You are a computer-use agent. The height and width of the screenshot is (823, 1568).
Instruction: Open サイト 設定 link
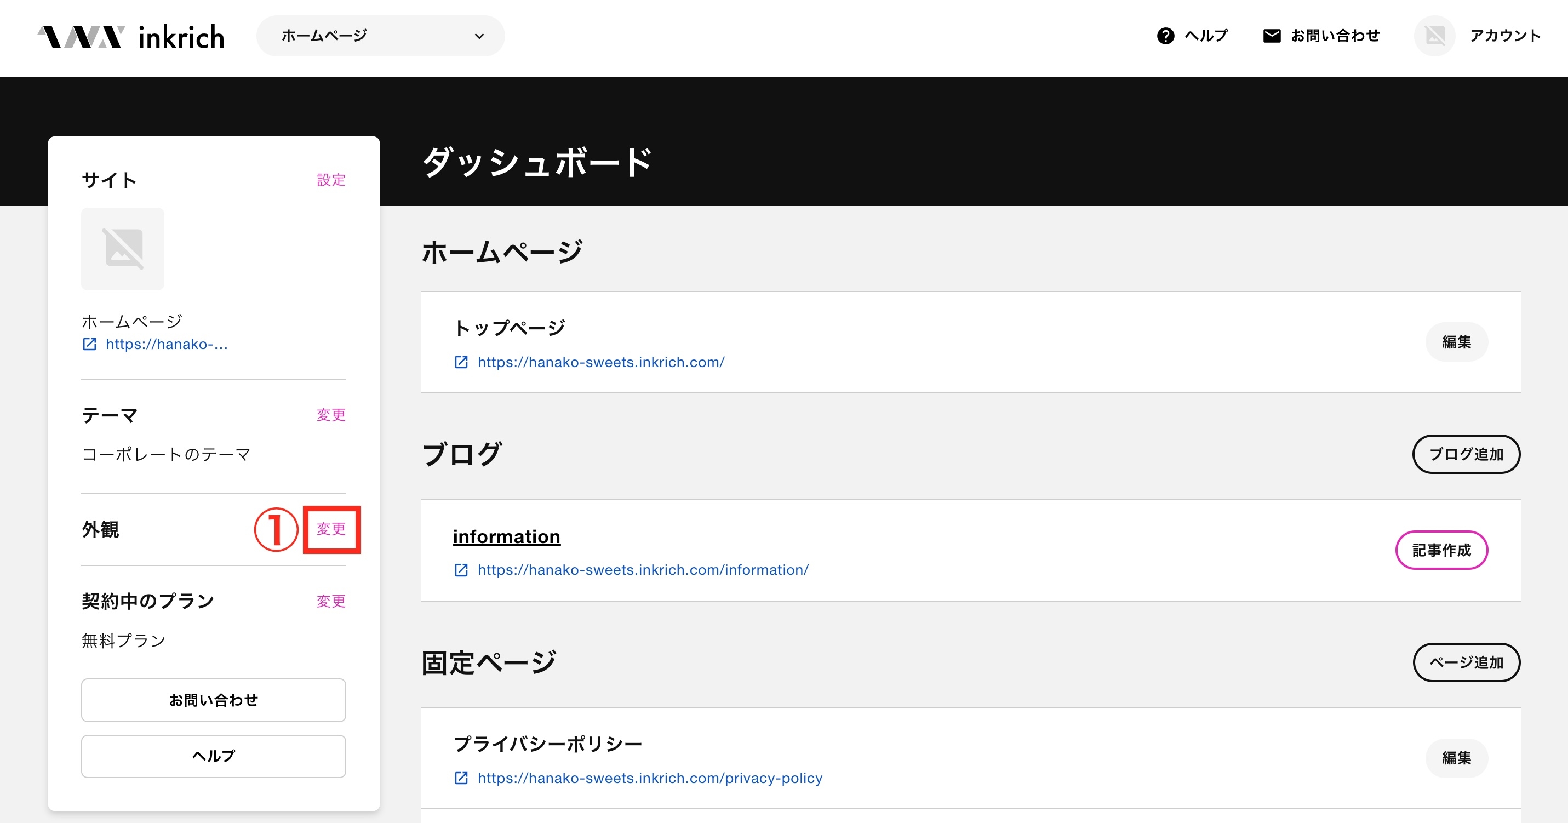tap(331, 180)
